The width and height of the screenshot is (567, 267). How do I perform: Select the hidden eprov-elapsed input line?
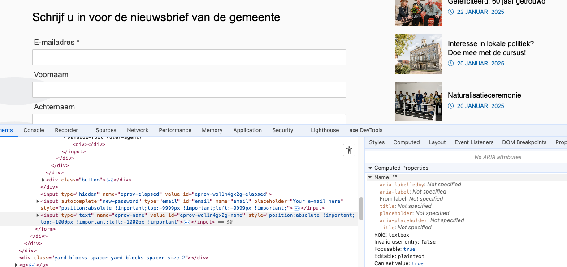click(x=156, y=194)
